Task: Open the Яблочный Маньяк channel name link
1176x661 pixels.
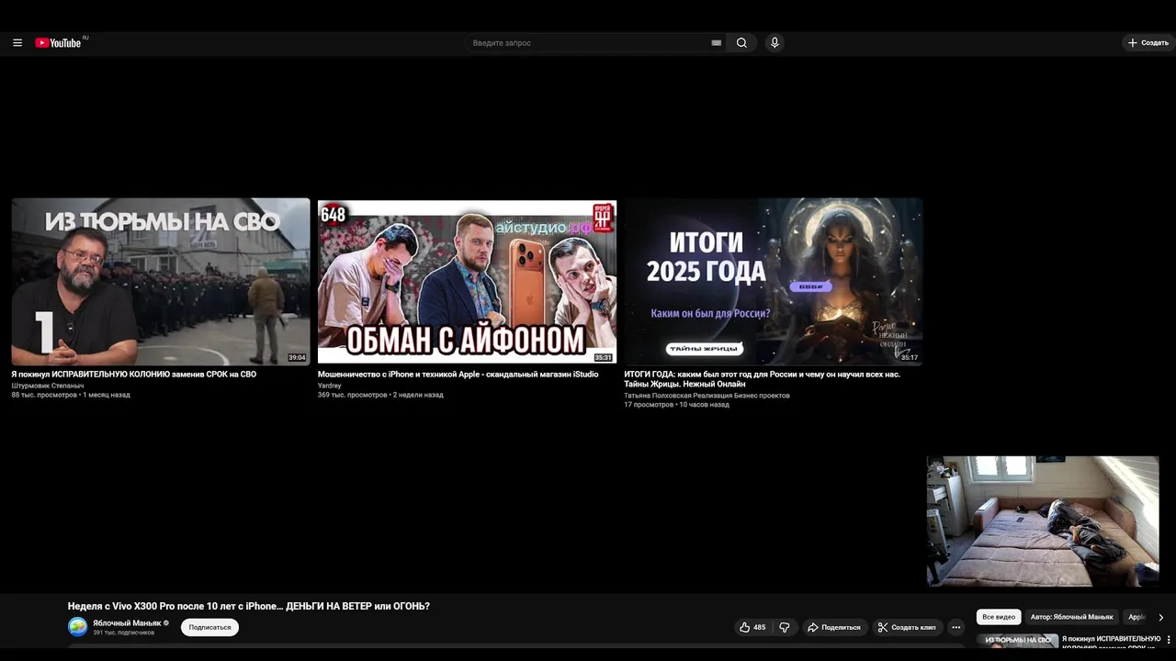Action: [x=127, y=622]
